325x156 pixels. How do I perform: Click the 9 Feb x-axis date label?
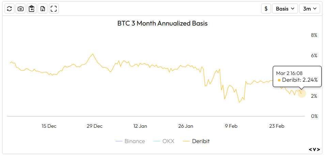(231, 126)
